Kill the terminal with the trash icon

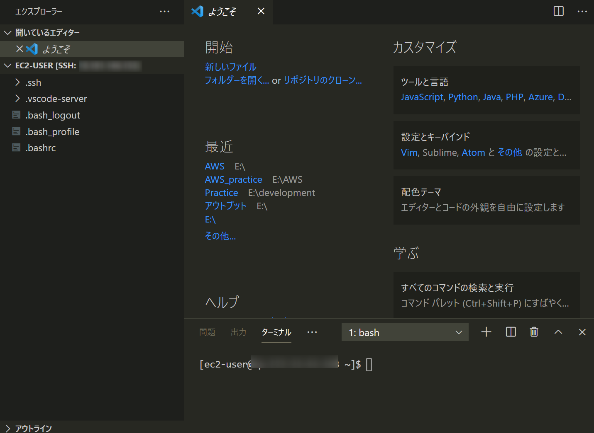coord(534,332)
